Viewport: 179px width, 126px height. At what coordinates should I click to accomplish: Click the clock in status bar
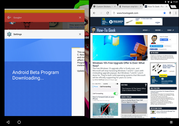(175, 2)
